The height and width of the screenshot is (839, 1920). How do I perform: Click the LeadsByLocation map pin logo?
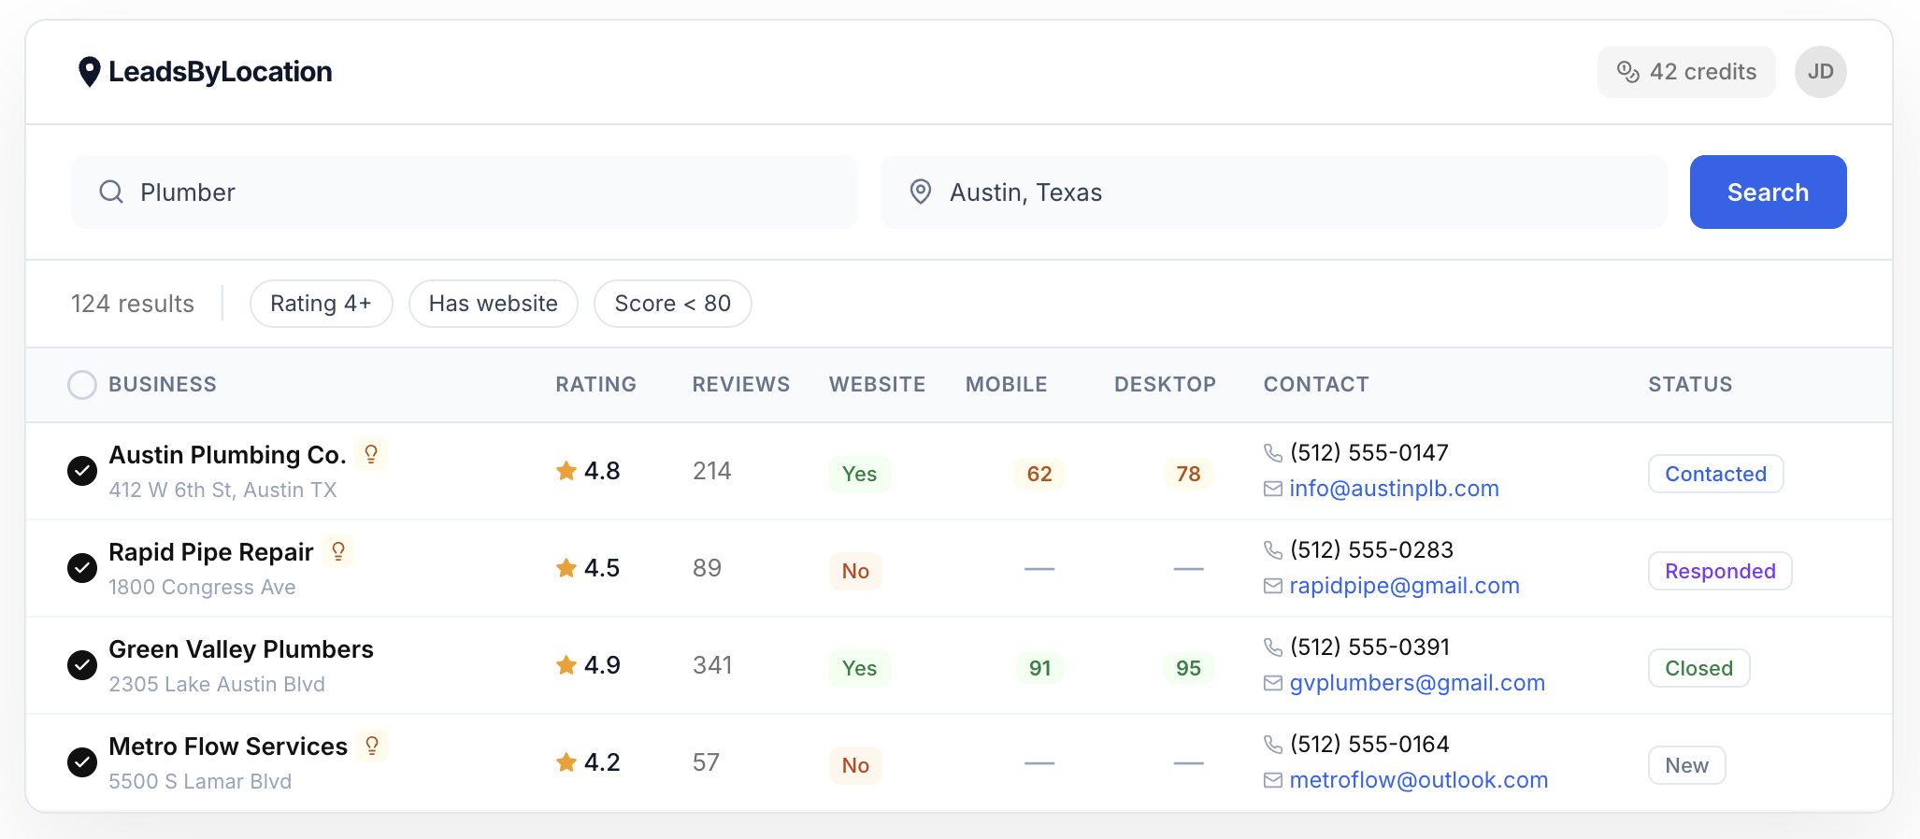pyautogui.click(x=89, y=72)
